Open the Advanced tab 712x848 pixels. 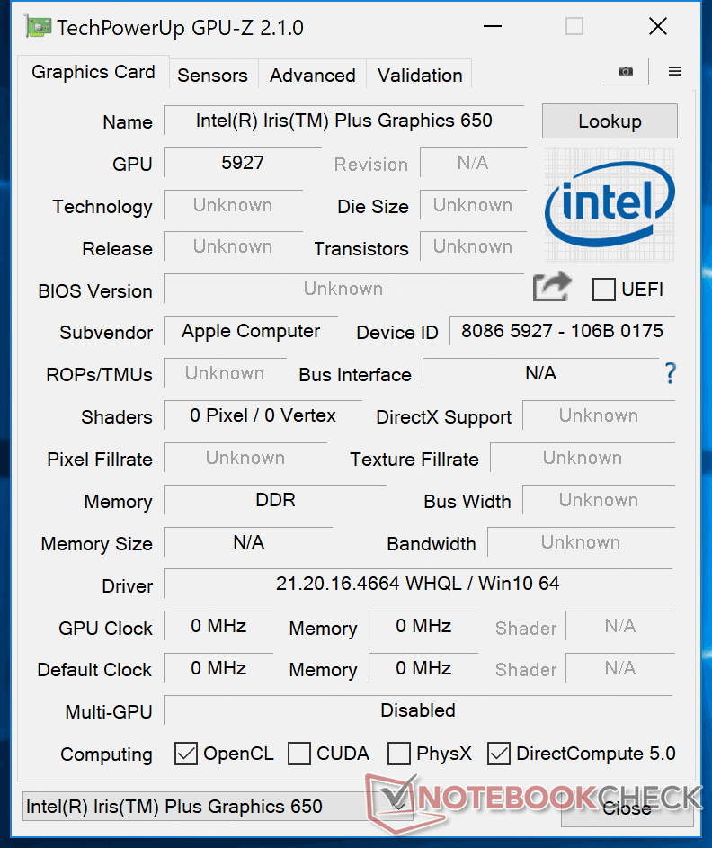coord(312,76)
